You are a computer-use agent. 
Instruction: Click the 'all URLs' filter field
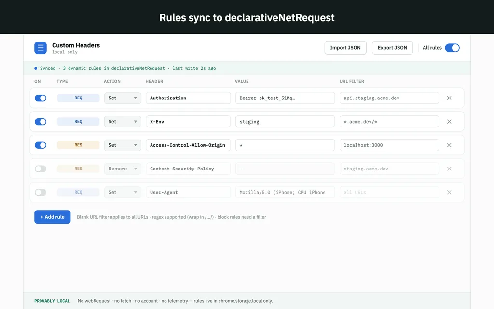tap(389, 192)
